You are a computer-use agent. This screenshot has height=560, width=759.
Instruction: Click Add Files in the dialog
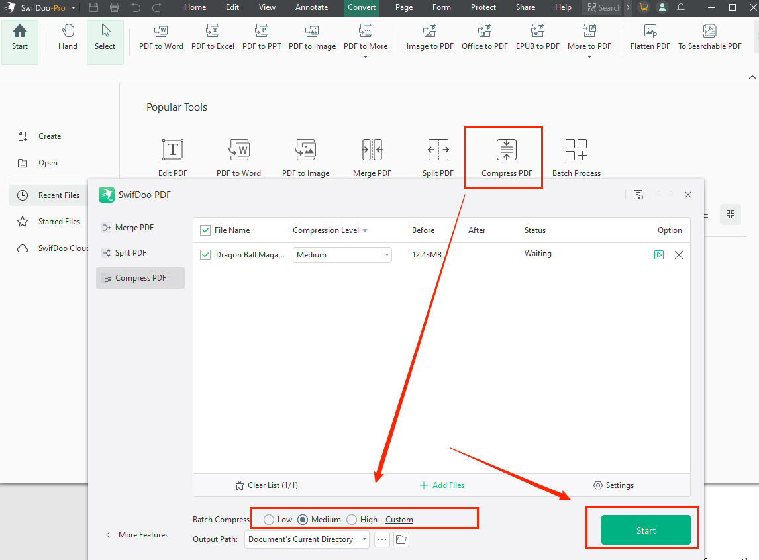[x=442, y=485]
